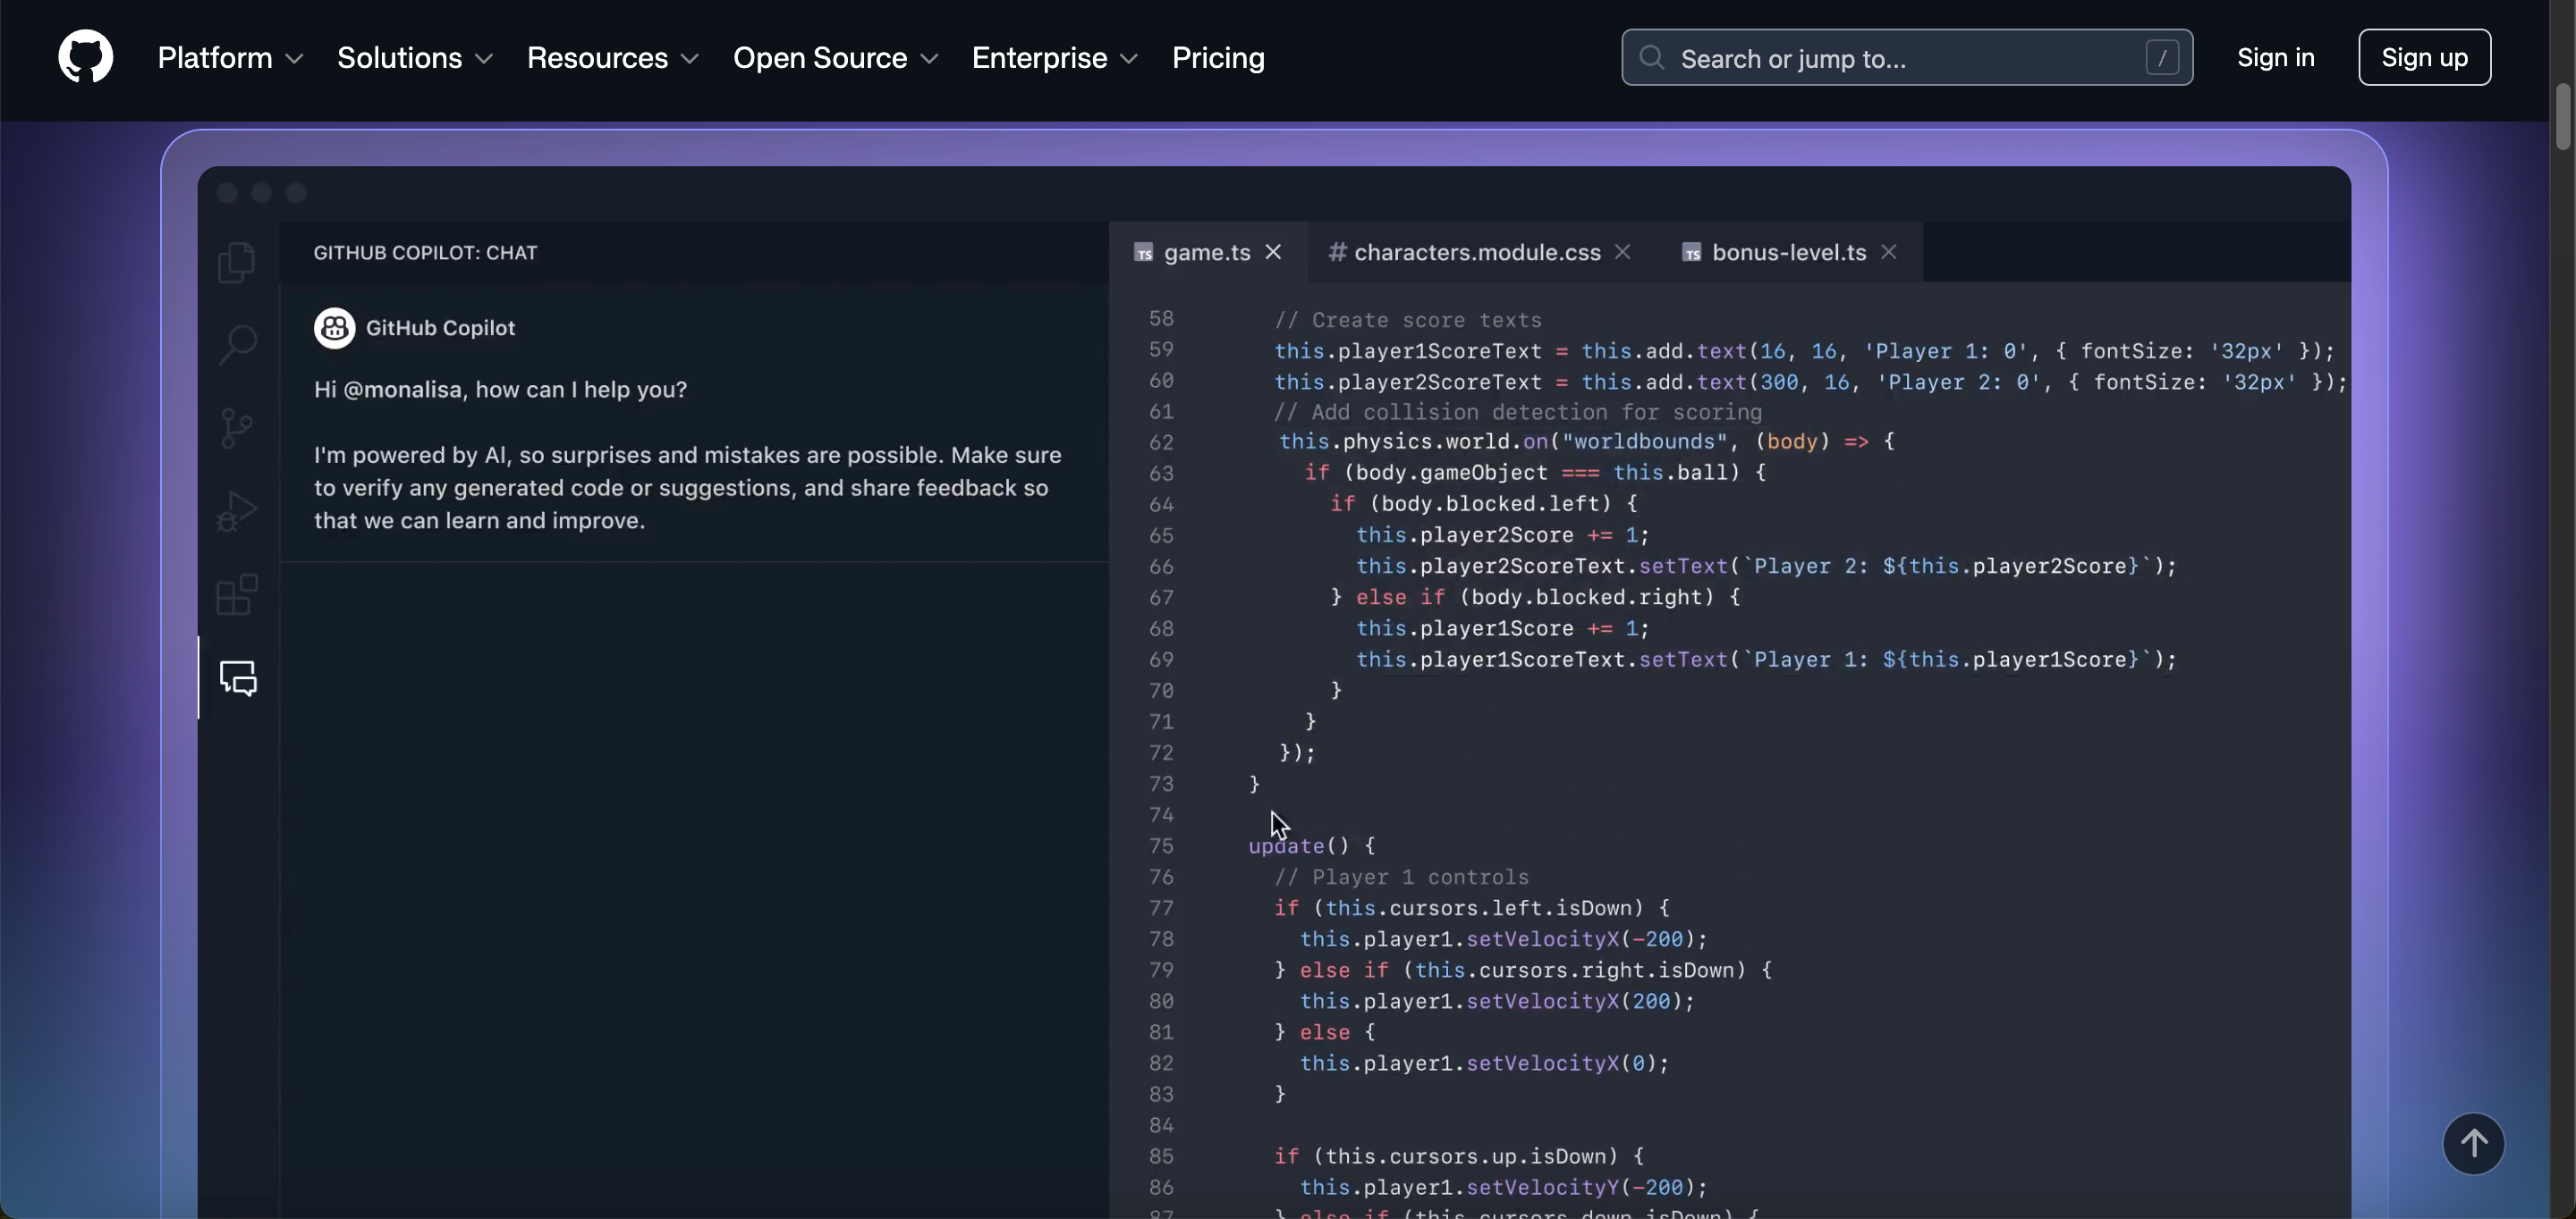
Task: Click the Sign up button
Action: tap(2424, 58)
